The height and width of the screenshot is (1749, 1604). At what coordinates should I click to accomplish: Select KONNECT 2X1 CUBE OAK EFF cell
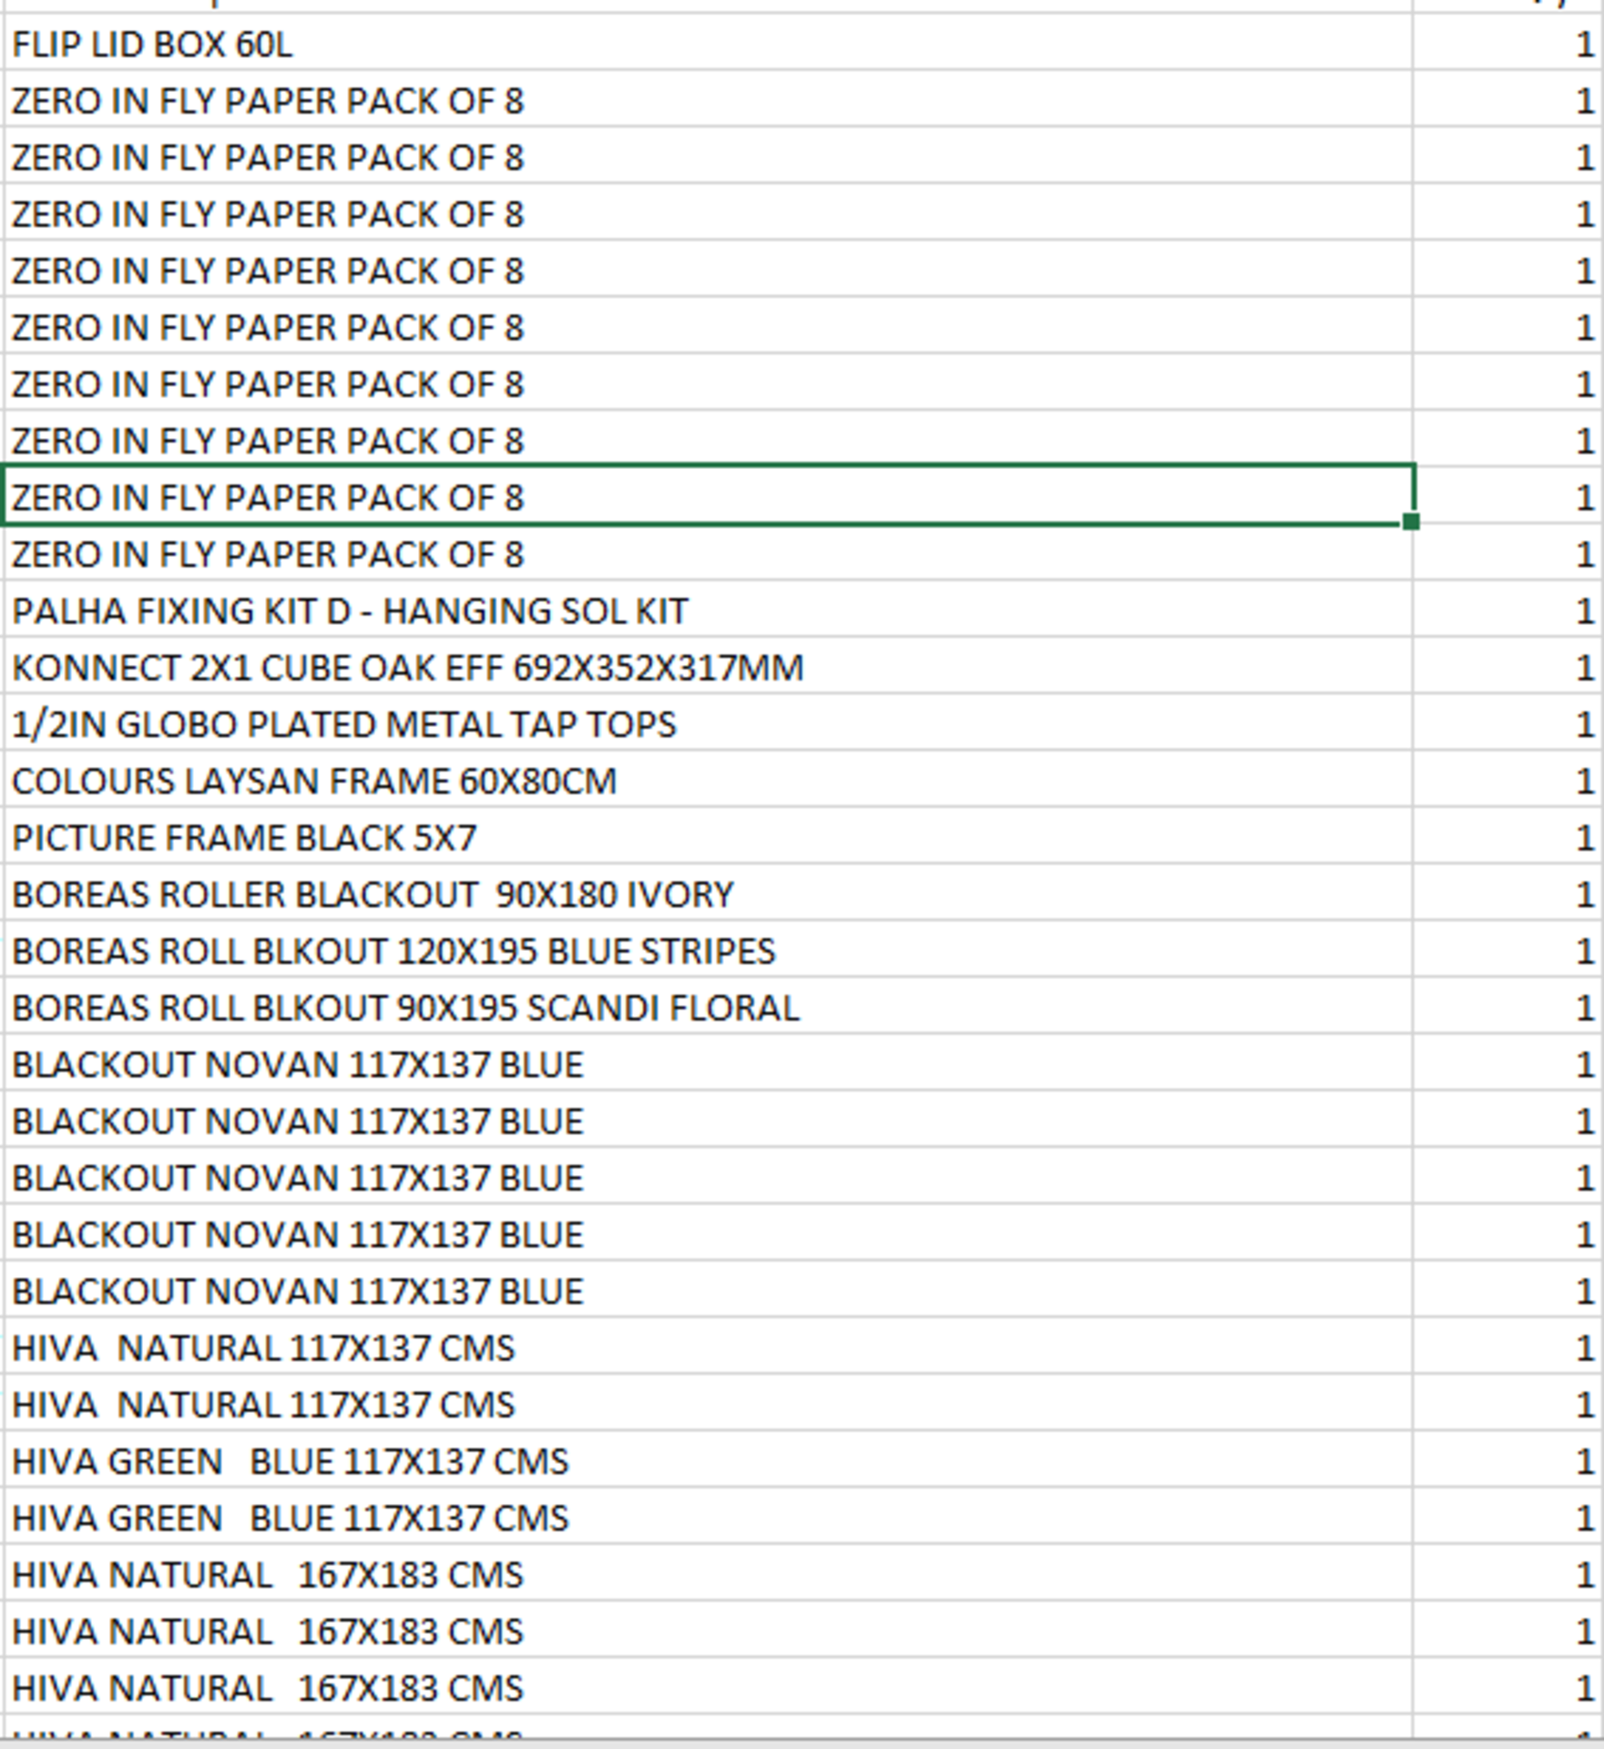[x=708, y=667]
